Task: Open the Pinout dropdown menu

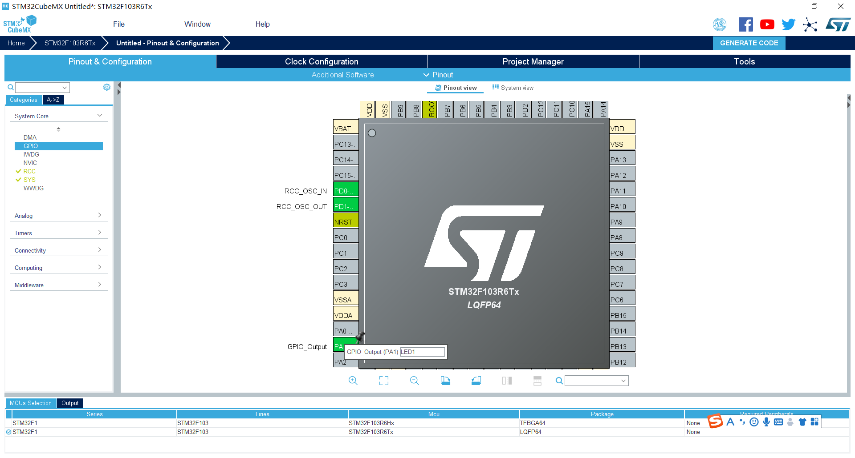Action: click(438, 75)
